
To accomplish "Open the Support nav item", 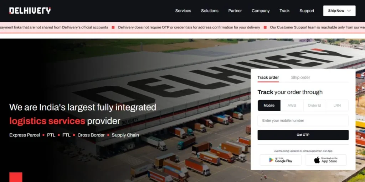I will pos(307,11).
